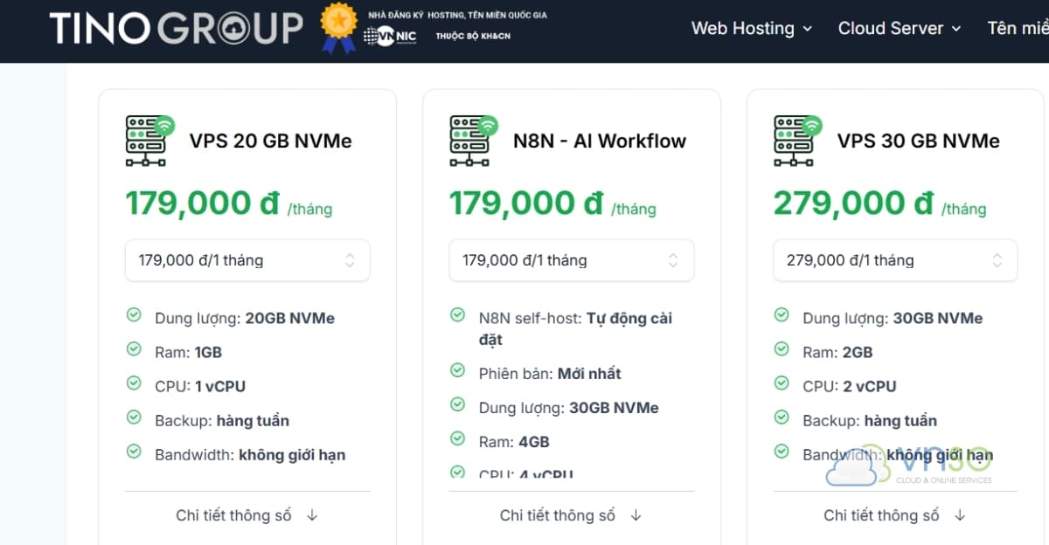
Task: Click the N8N self-host: Tự động cài đặt text
Action: point(576,329)
